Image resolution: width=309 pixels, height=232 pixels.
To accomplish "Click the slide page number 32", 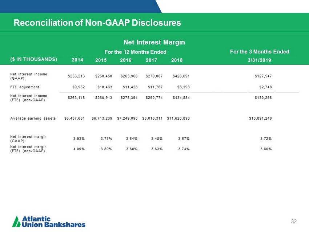I will pyautogui.click(x=293, y=221).
